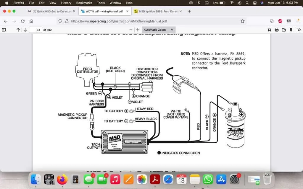Open Spotlight search in menu bar
Image resolution: width=303 pixels, height=189 pixels.
click(247, 3)
